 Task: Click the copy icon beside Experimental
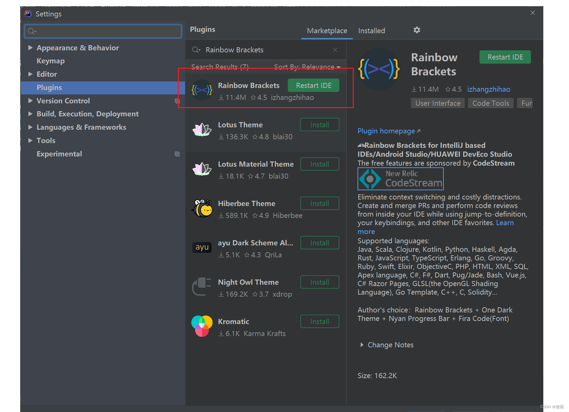pos(177,154)
